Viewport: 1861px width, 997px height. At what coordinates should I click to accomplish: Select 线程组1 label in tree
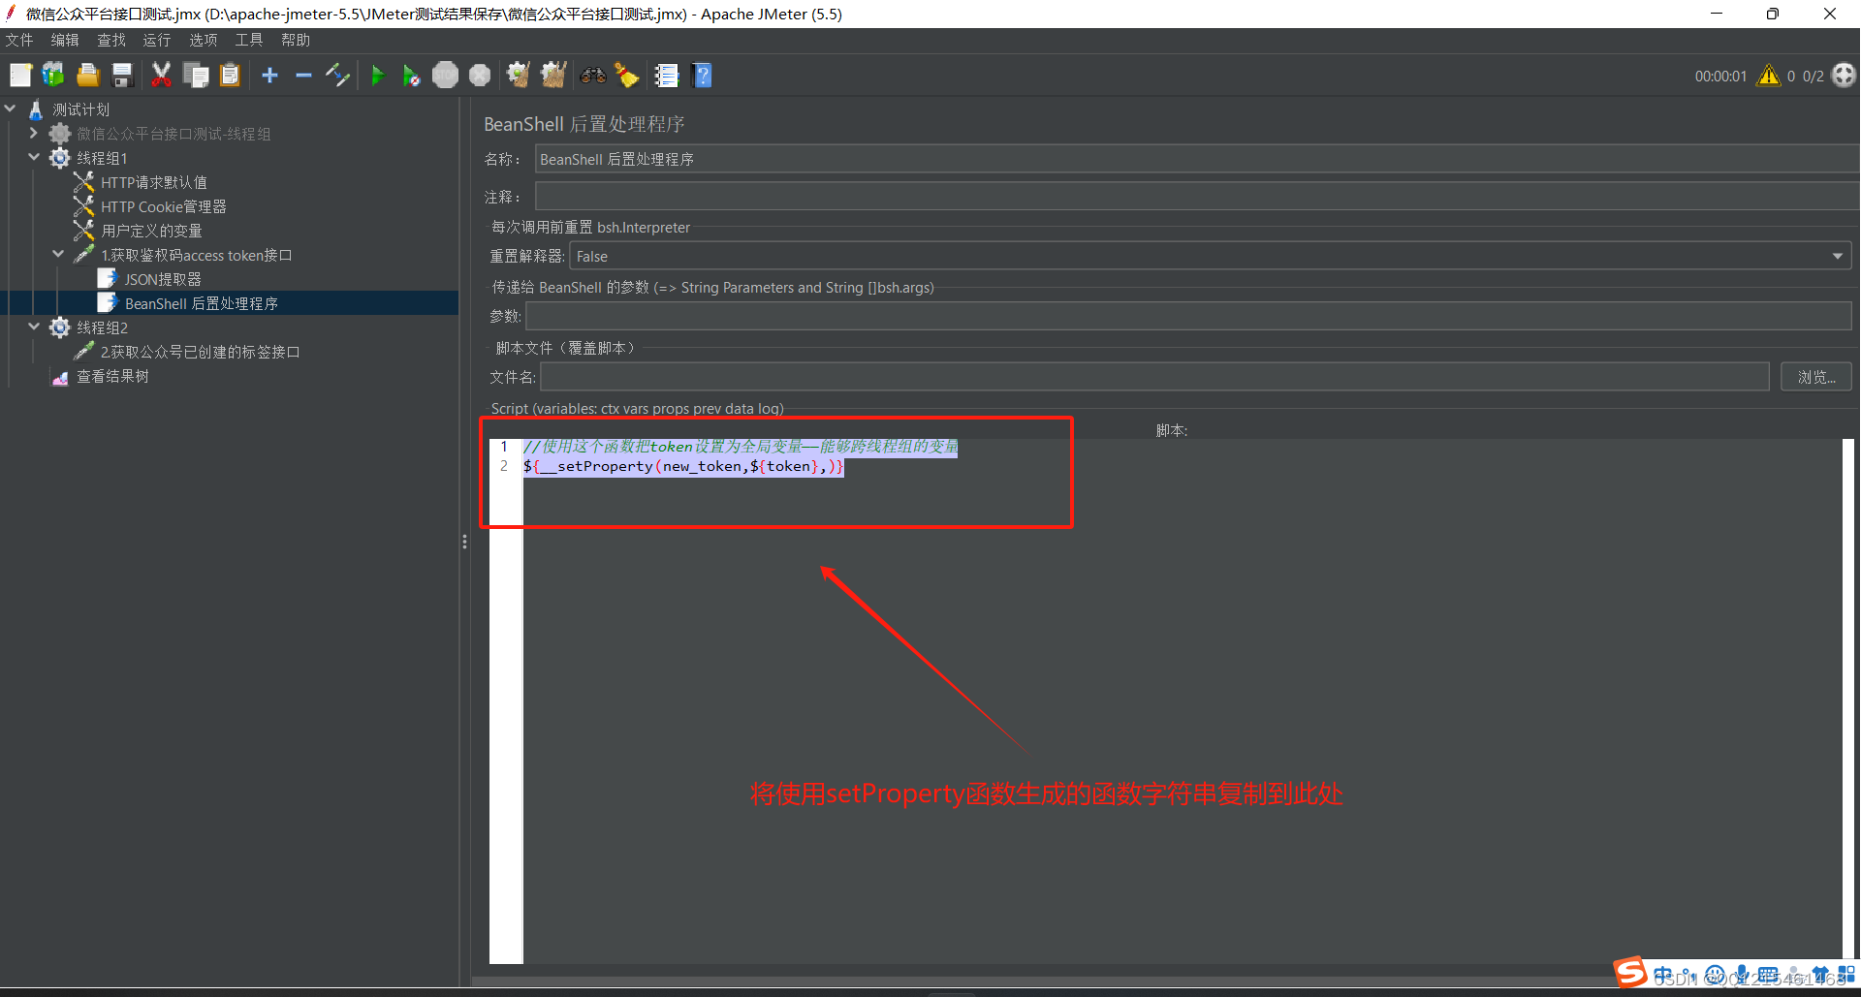[102, 158]
